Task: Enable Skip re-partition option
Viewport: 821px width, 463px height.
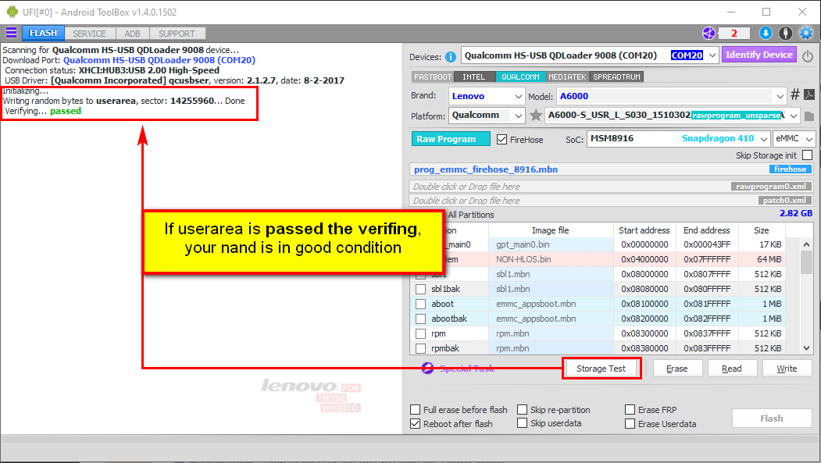Action: click(x=522, y=410)
